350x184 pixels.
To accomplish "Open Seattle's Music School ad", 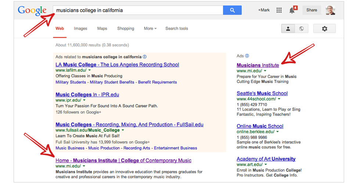I will 262,93.
